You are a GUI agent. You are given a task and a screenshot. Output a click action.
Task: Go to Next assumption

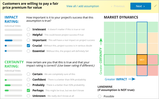141,6
